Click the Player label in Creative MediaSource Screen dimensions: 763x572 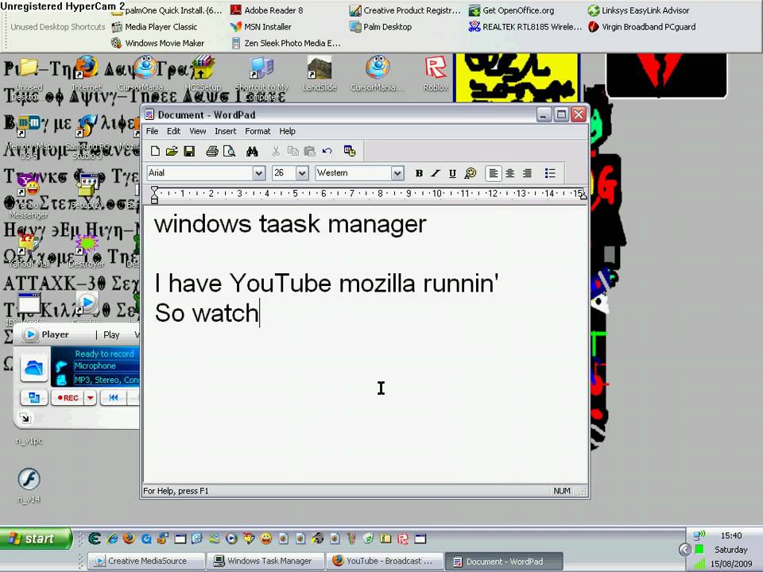click(x=55, y=334)
